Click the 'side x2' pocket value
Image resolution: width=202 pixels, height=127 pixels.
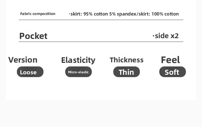pyautogui.click(x=167, y=36)
